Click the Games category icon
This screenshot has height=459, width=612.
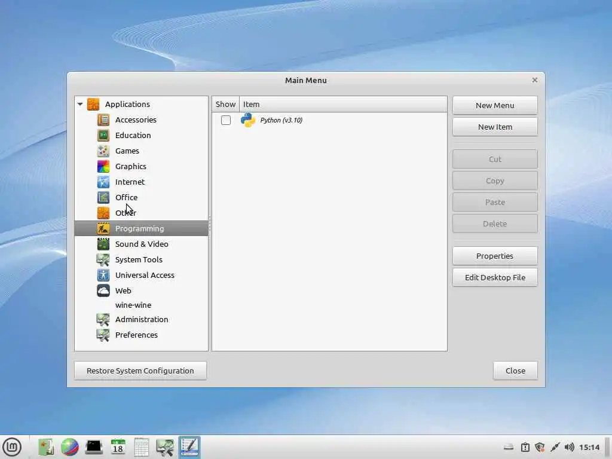click(103, 151)
